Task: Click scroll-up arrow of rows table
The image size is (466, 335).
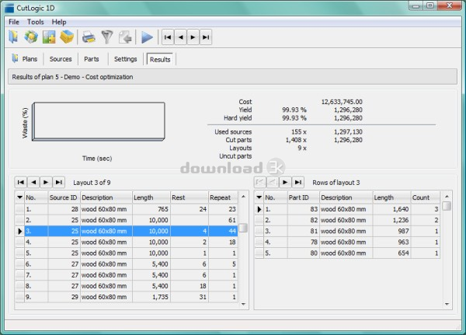Action: [447, 197]
